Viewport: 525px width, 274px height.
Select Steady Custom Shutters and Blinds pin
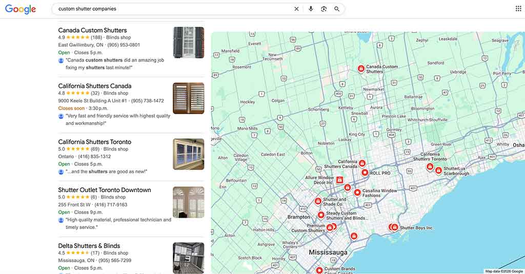pos(321,215)
